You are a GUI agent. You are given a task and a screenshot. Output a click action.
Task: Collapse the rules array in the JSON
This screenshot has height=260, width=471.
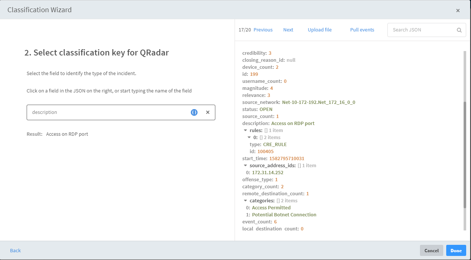[245, 130]
